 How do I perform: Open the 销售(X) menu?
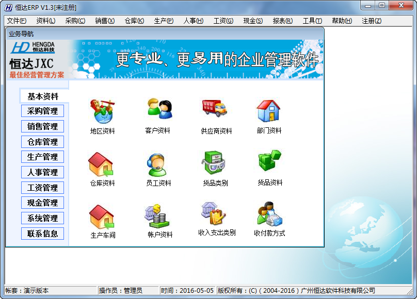tap(105, 21)
